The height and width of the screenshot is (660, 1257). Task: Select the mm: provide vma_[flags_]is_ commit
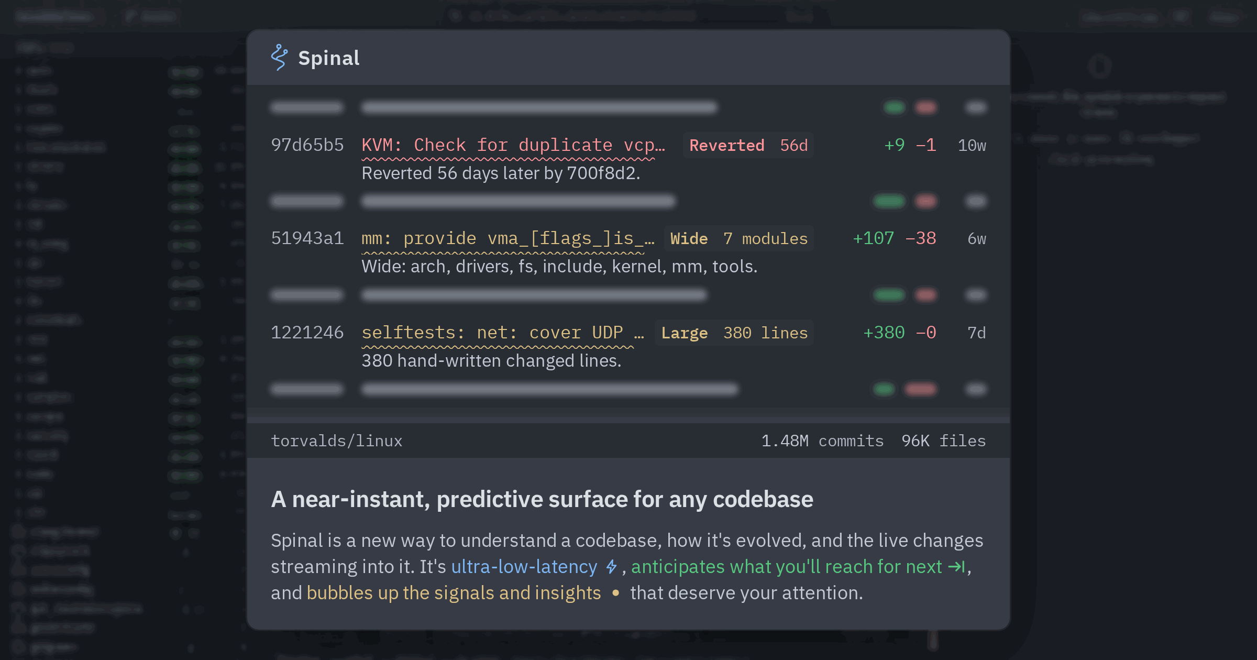point(508,239)
